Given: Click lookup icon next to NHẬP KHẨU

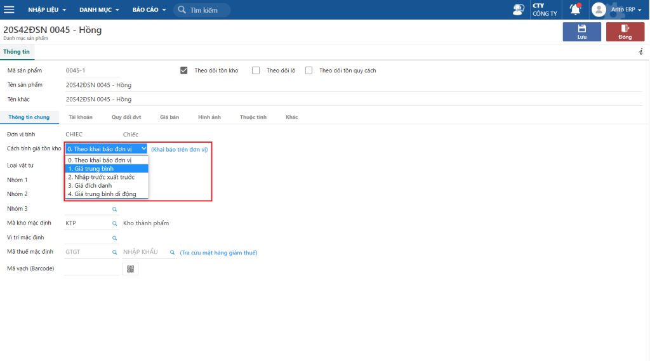Looking at the screenshot, I should pyautogui.click(x=172, y=252).
